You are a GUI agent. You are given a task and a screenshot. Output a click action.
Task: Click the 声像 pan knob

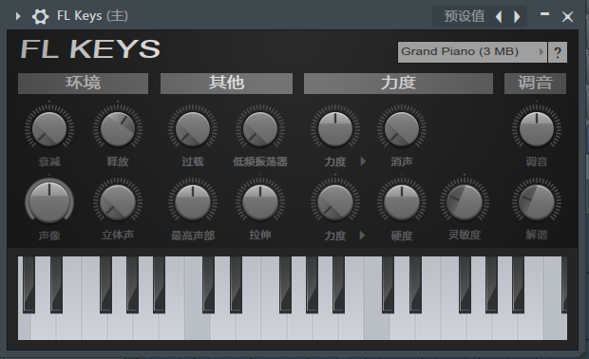49,202
